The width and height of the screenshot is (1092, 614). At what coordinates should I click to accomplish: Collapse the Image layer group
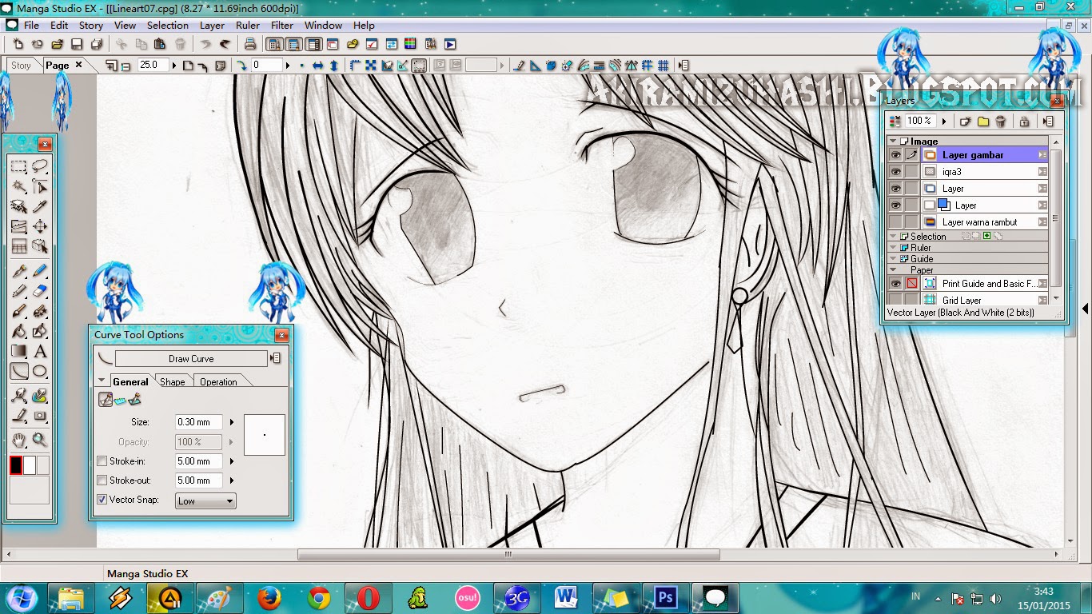[893, 141]
